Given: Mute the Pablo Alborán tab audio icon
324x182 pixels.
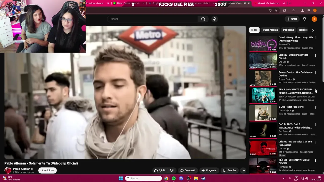Looking at the screenshot, I should tap(245, 3).
